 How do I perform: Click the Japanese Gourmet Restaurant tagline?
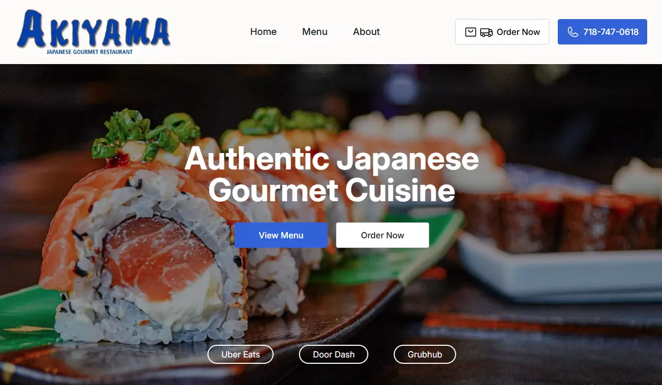89,52
